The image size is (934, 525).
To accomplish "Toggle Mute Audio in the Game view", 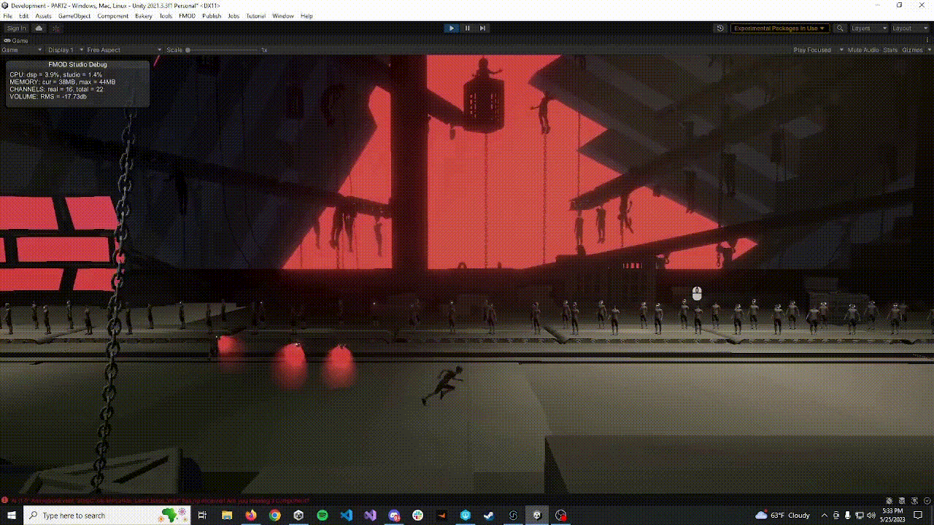I will pyautogui.click(x=861, y=50).
